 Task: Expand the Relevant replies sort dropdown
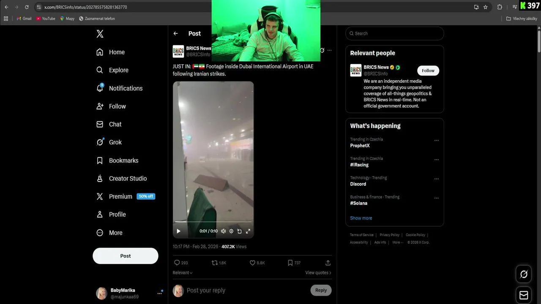(183, 273)
